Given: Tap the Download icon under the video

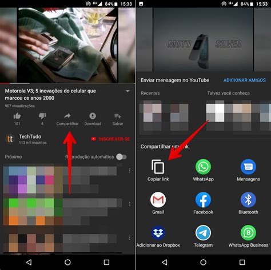Looking at the screenshot, I should pos(93,116).
